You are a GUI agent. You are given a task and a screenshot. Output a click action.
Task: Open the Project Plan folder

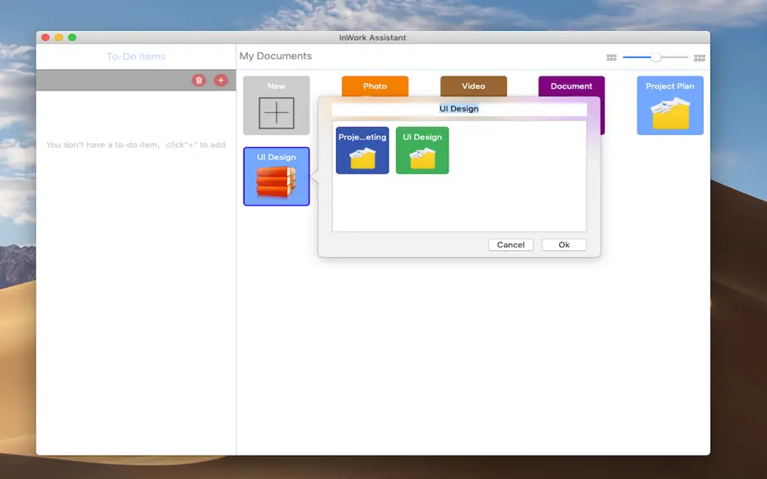pos(671,105)
